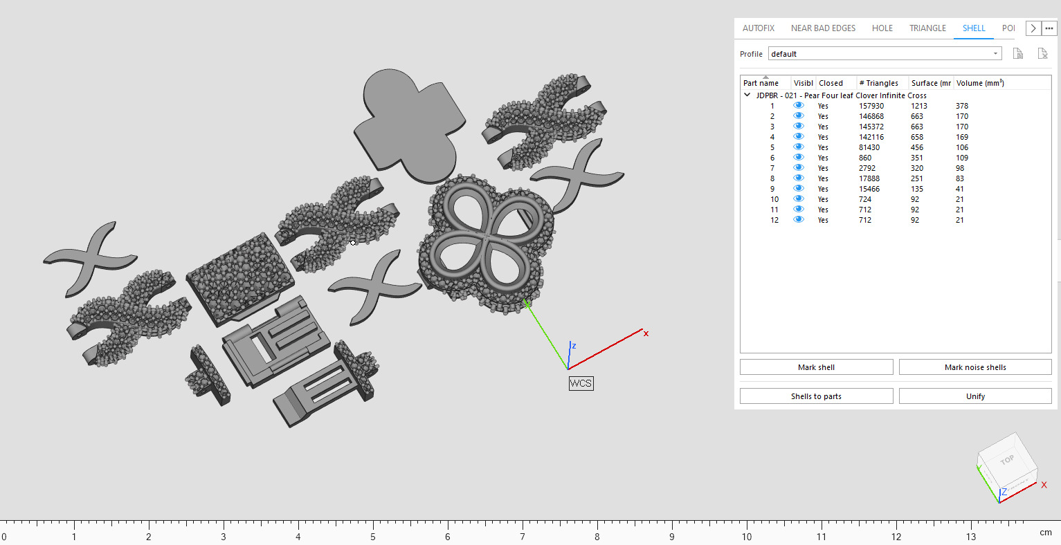The width and height of the screenshot is (1061, 545).
Task: Hide shell 10 via eye icon
Action: click(799, 199)
